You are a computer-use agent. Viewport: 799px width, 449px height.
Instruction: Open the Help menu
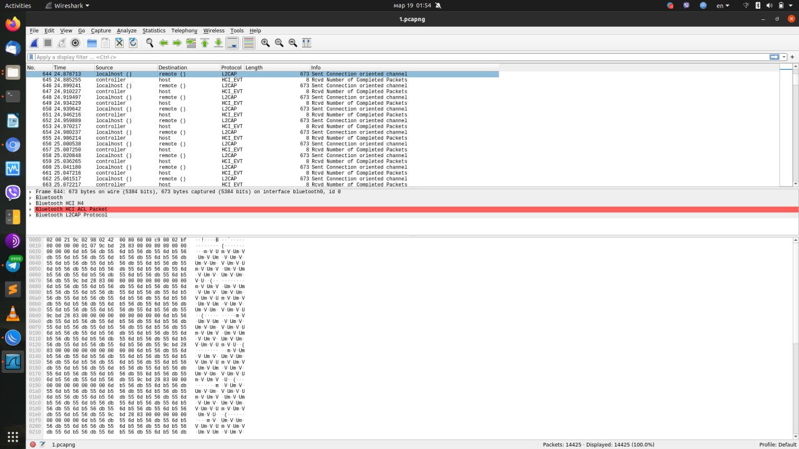click(x=255, y=31)
